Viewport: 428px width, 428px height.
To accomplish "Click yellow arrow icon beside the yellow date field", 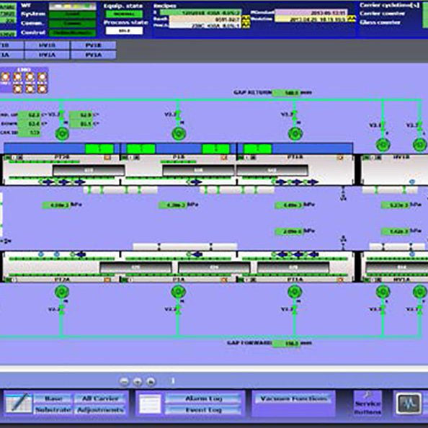I will pyautogui.click(x=352, y=19).
